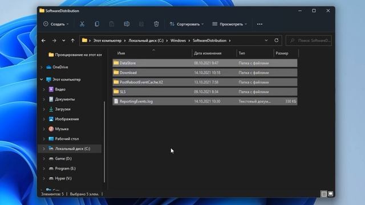Select Проецирование на этот компьютер in sidebar

(75, 55)
